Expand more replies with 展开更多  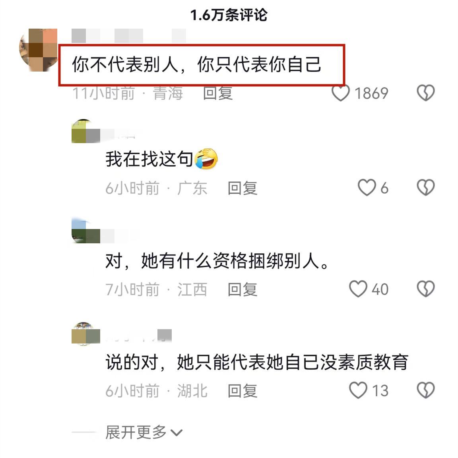click(x=136, y=432)
